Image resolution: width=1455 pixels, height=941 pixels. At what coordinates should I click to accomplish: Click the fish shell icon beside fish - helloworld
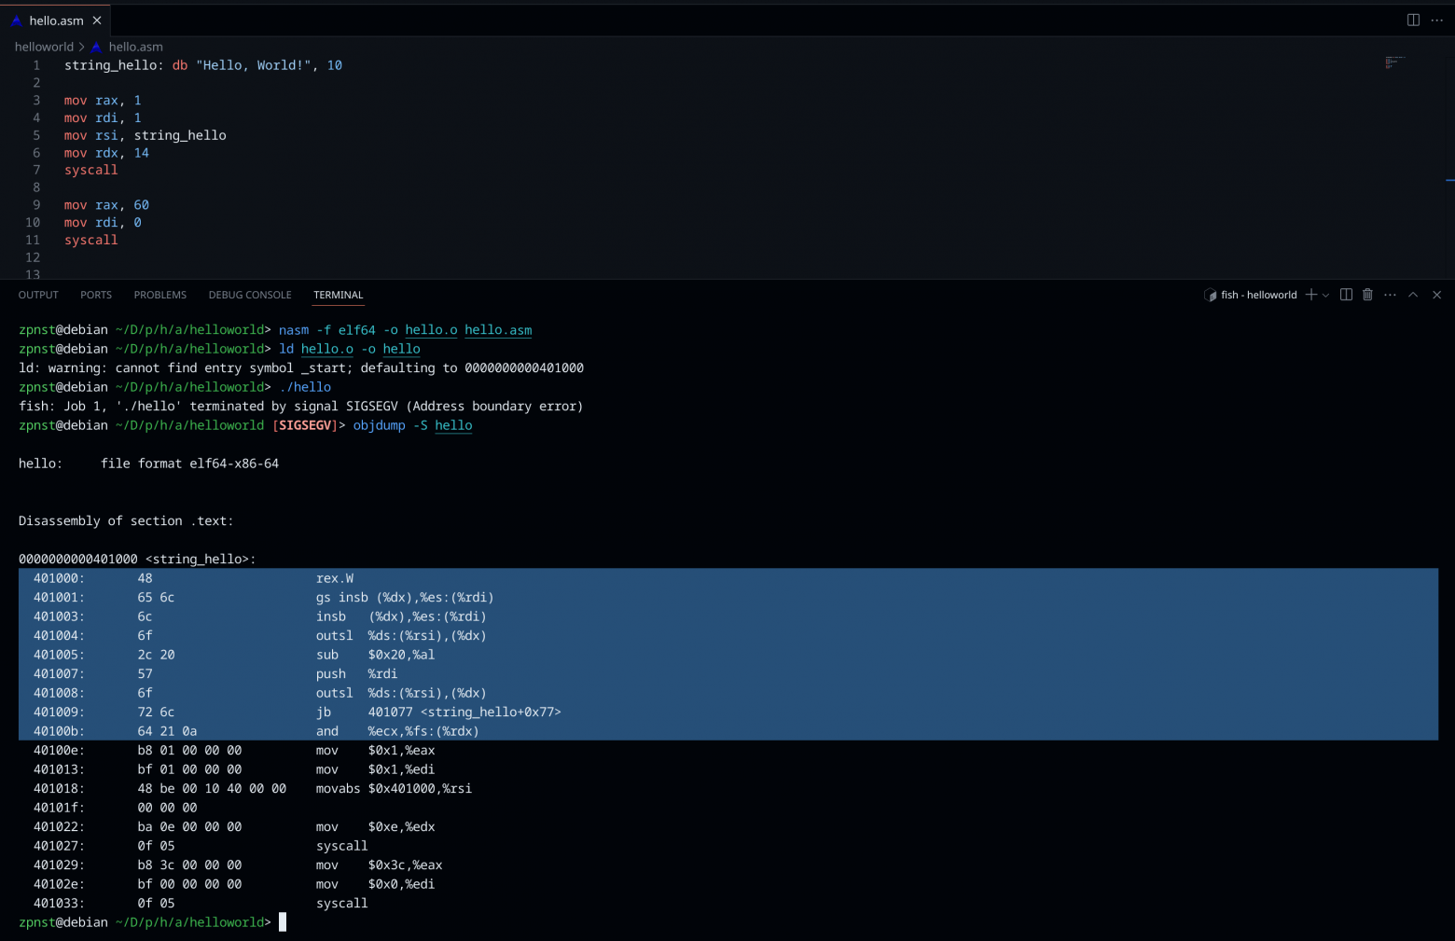(1212, 294)
